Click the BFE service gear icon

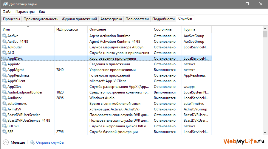point(4,132)
